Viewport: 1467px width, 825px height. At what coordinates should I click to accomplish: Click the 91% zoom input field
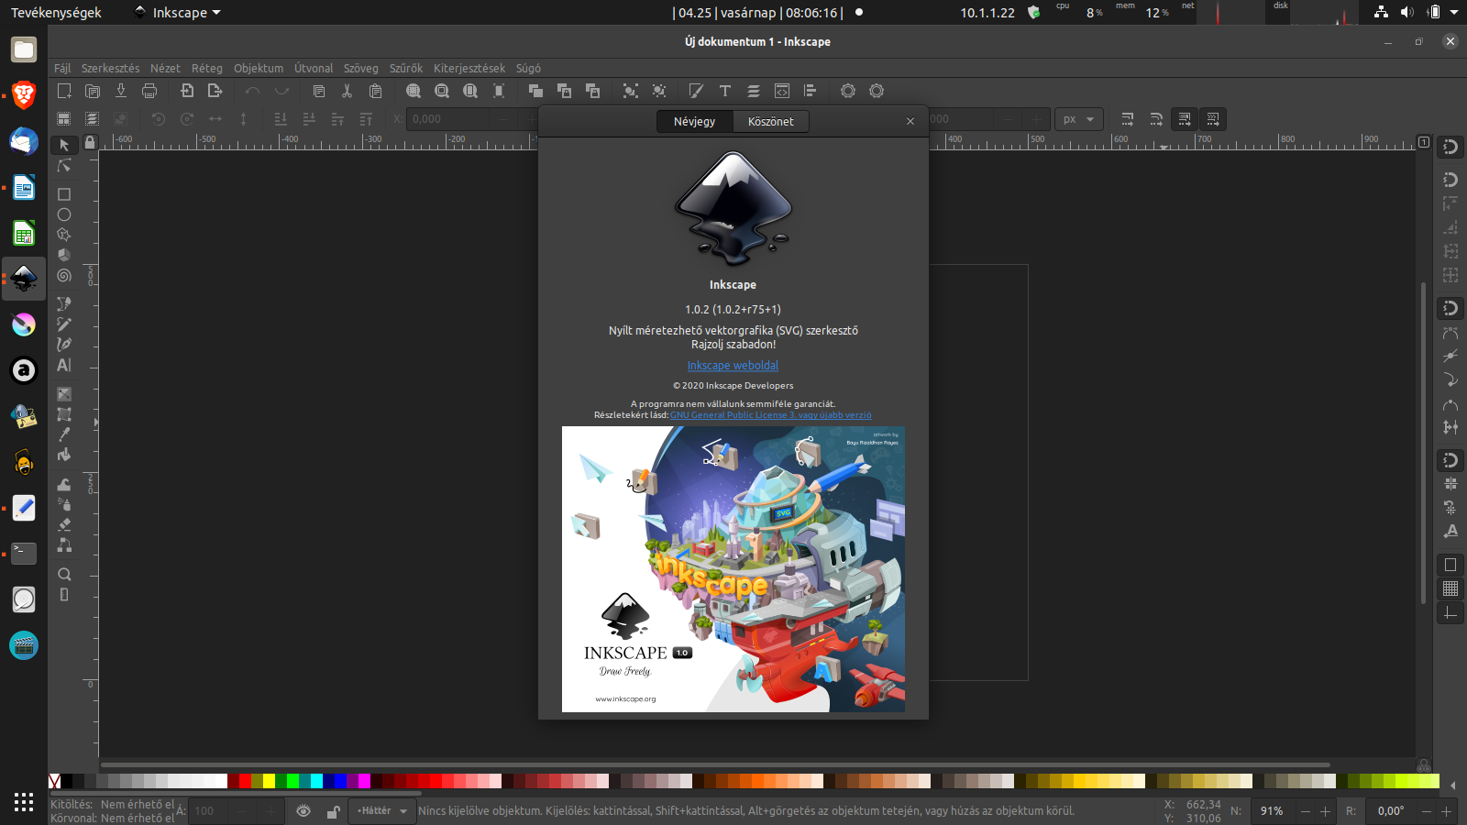(1271, 811)
